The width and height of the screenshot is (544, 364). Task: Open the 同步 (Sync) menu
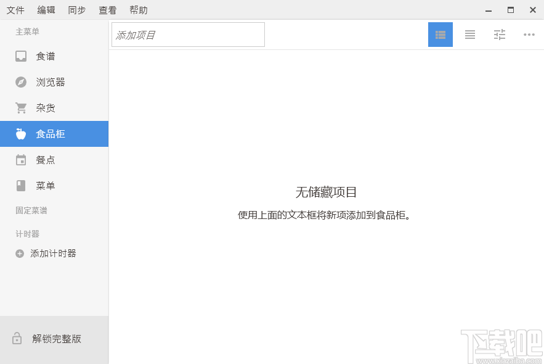76,10
